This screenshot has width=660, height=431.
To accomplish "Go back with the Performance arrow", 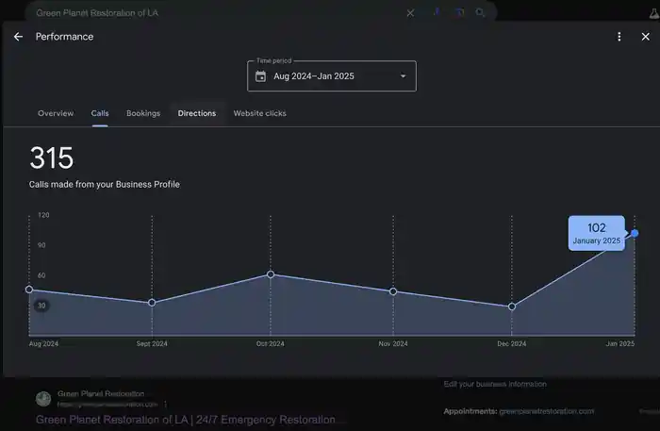I will coord(18,37).
